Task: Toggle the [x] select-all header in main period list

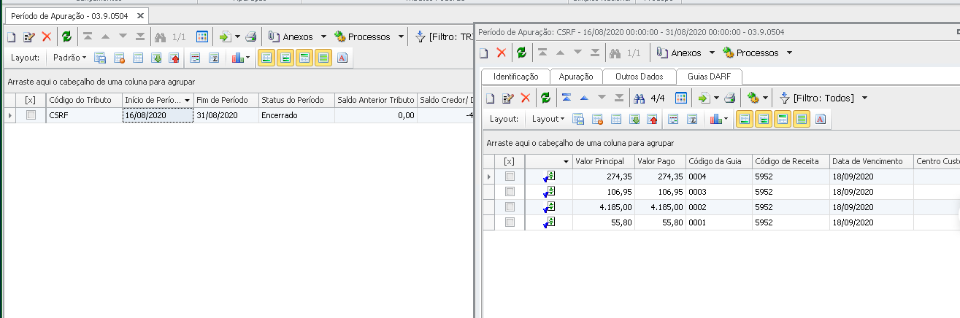Action: pyautogui.click(x=31, y=100)
